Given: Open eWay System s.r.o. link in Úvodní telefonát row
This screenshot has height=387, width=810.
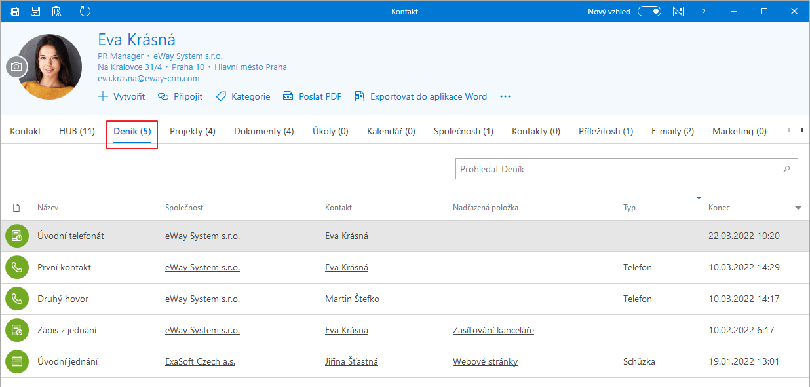Looking at the screenshot, I should (202, 236).
